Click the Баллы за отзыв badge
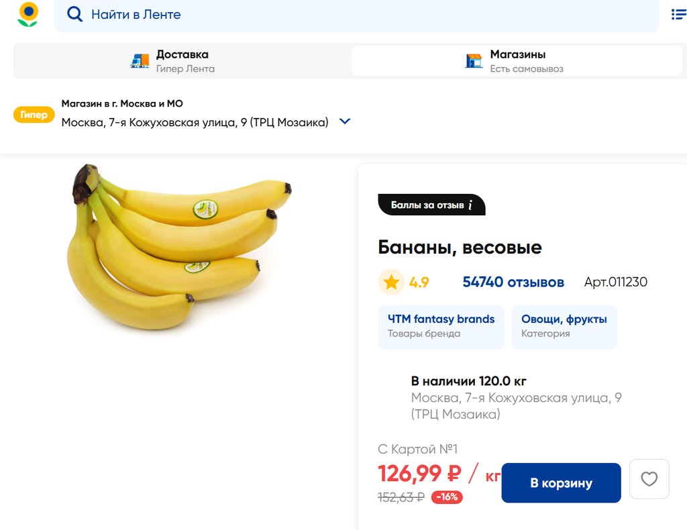The image size is (687, 530). 427,205
